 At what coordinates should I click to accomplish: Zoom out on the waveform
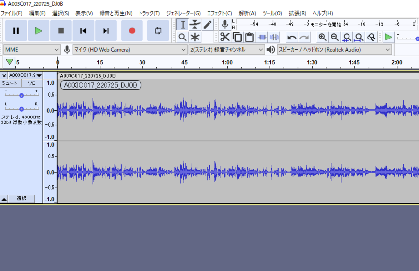(x=335, y=37)
